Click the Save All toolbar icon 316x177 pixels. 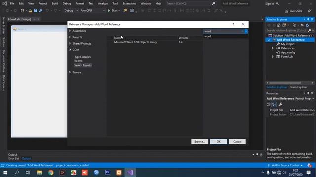[40, 11]
